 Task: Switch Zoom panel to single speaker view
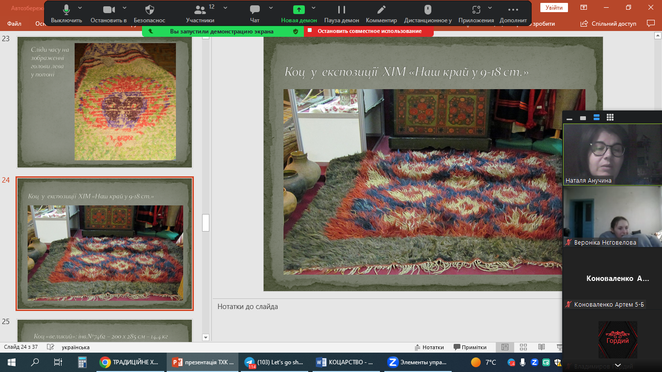click(x=583, y=118)
